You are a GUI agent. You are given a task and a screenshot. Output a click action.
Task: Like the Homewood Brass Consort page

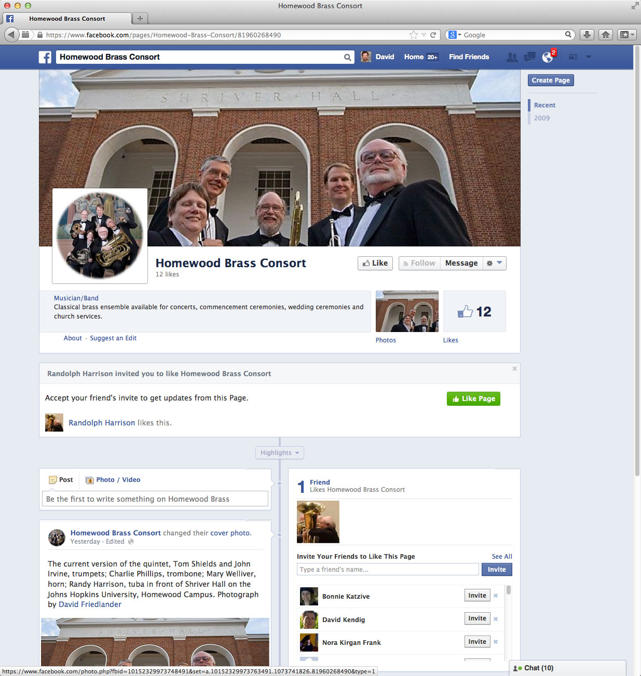(375, 263)
